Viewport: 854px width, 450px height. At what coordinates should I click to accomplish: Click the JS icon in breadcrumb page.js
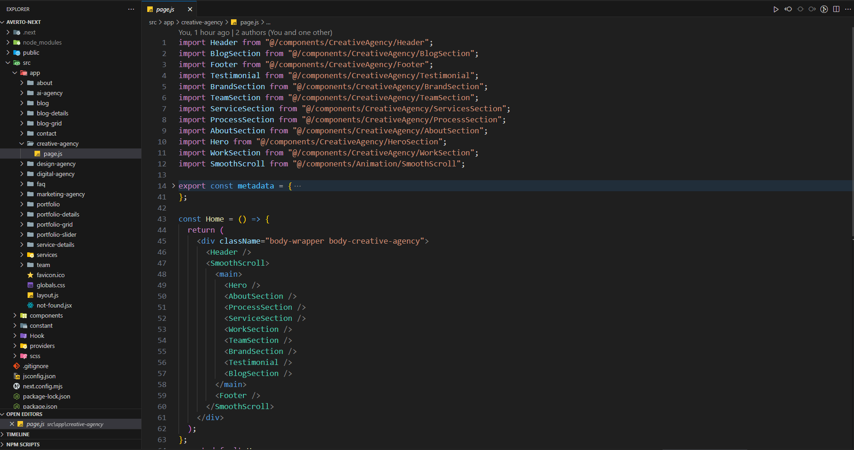click(x=234, y=22)
